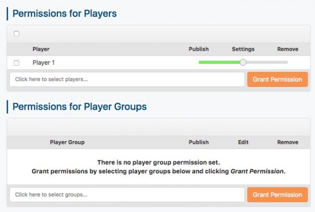Check the Player 1 row checkbox
315x212 pixels.
point(16,63)
